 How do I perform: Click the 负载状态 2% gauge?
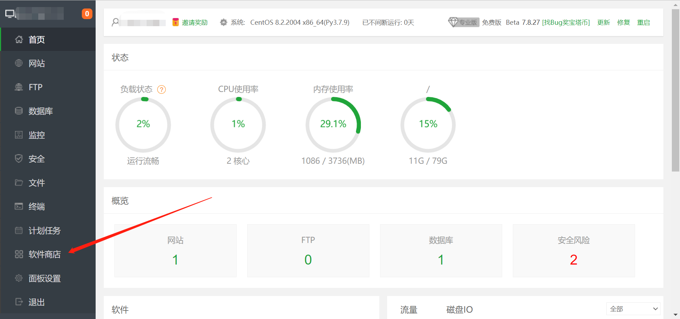[143, 124]
